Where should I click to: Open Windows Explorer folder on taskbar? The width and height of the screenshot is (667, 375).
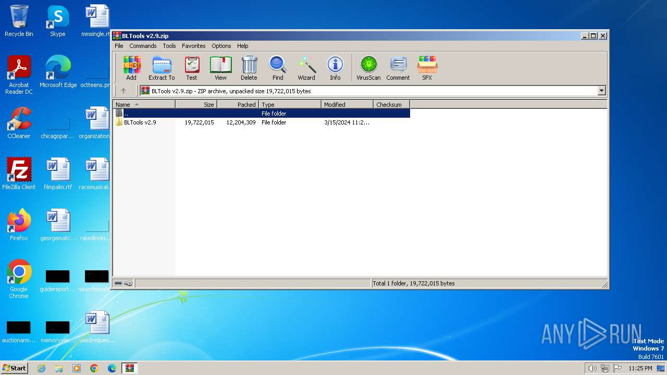tap(59, 368)
